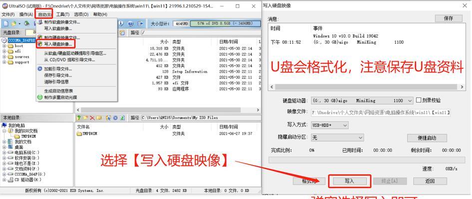The height and width of the screenshot is (199, 472).
Task: Click the 文件名 column header in local list
Action: tap(83, 127)
